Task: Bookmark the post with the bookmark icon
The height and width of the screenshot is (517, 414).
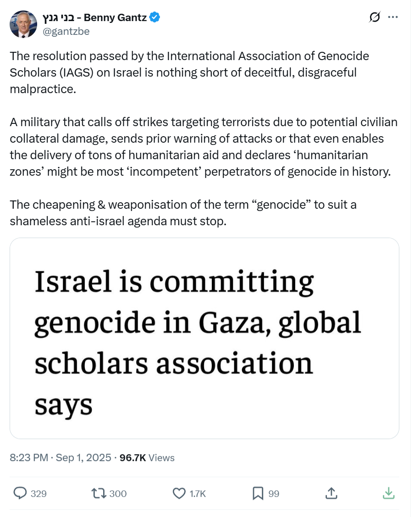Action: (x=258, y=493)
